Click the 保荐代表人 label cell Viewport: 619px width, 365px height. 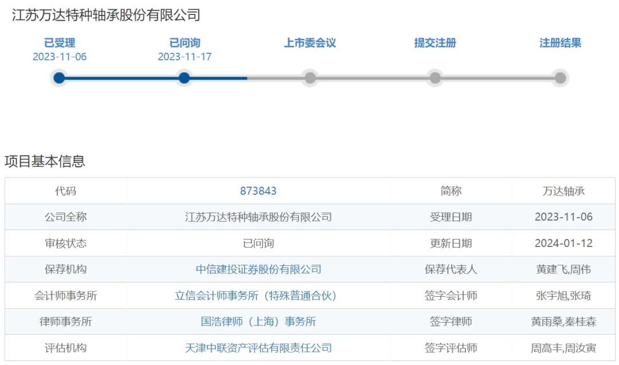pyautogui.click(x=451, y=269)
